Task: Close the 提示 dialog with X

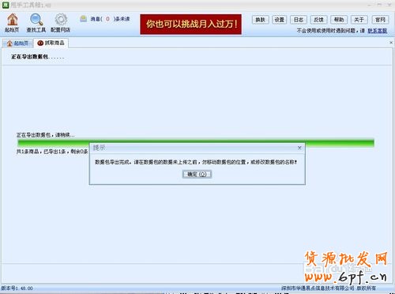Action: [x=299, y=148]
